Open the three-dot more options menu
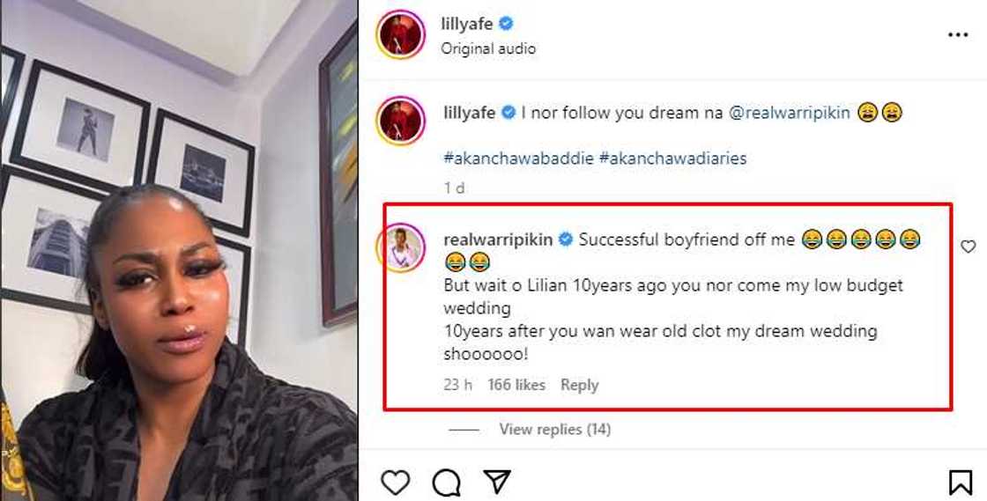 pyautogui.click(x=958, y=35)
